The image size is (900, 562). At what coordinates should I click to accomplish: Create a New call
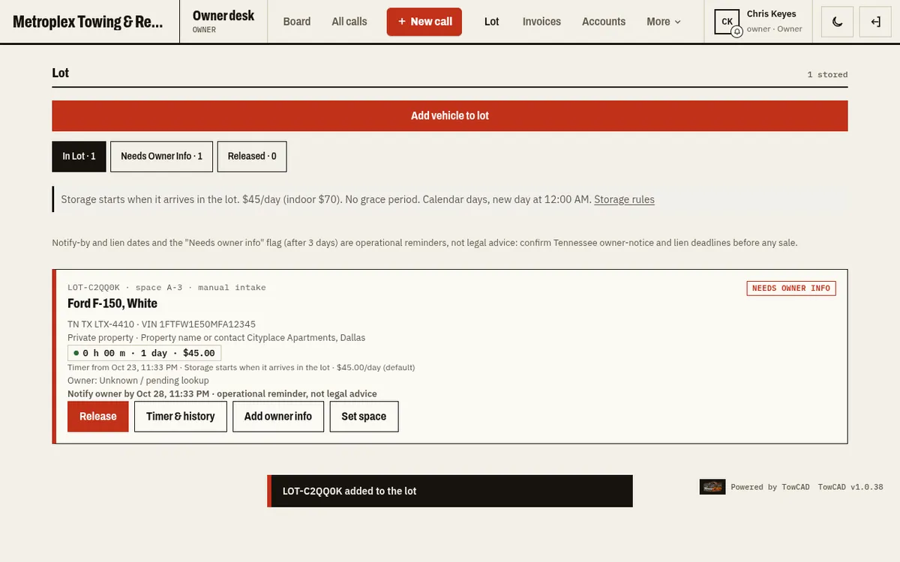(424, 22)
